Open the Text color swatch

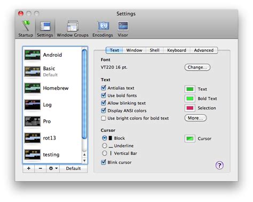pos(190,89)
